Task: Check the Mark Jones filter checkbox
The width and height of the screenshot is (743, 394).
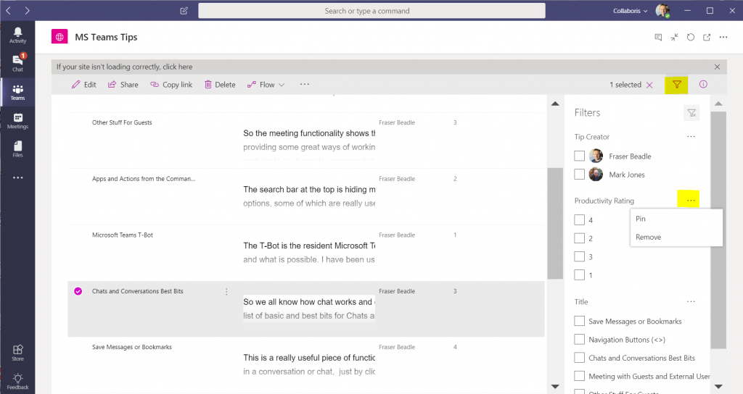Action: tap(579, 174)
